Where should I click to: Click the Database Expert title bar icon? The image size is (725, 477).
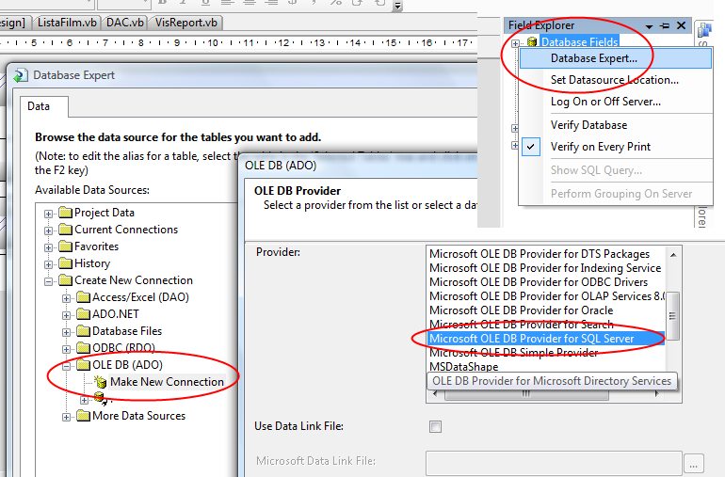click(21, 75)
